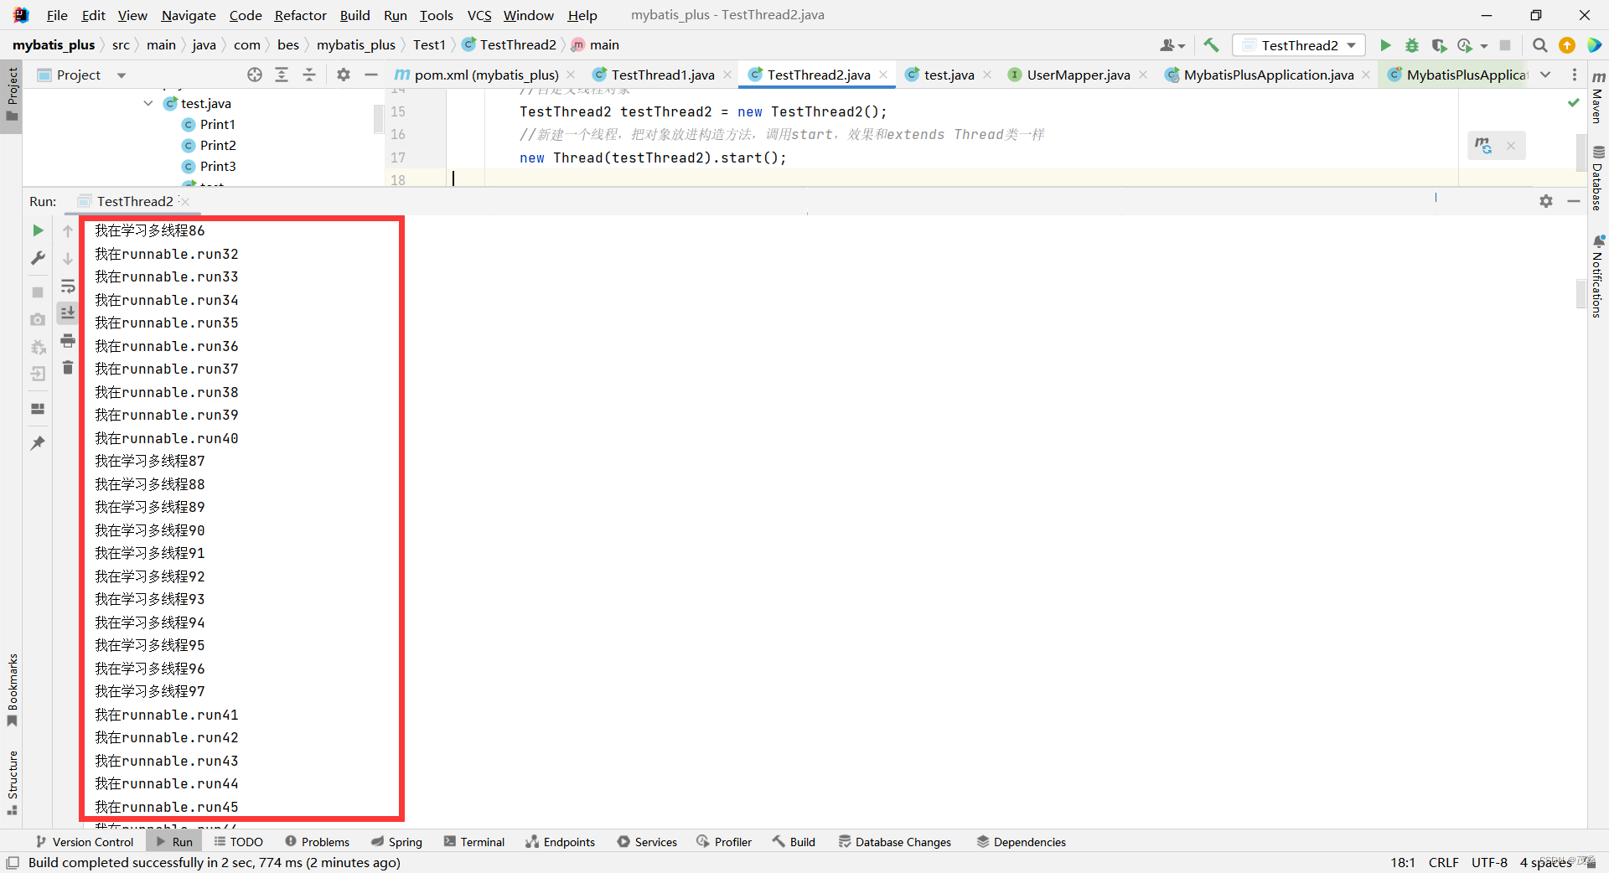This screenshot has width=1609, height=873.
Task: Click the wrench modify run configuration icon
Action: [38, 258]
